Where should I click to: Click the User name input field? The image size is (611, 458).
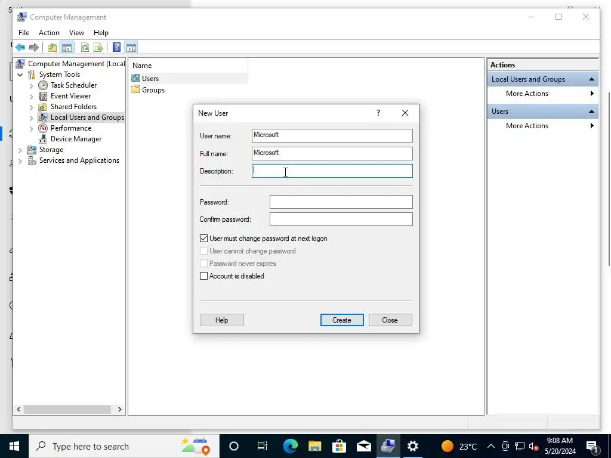pyautogui.click(x=332, y=135)
